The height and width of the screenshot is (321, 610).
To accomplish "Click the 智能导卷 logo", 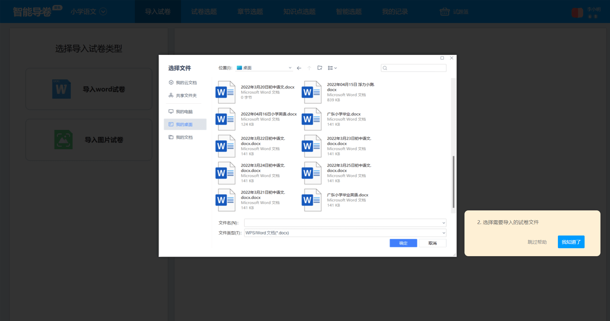I will click(37, 12).
